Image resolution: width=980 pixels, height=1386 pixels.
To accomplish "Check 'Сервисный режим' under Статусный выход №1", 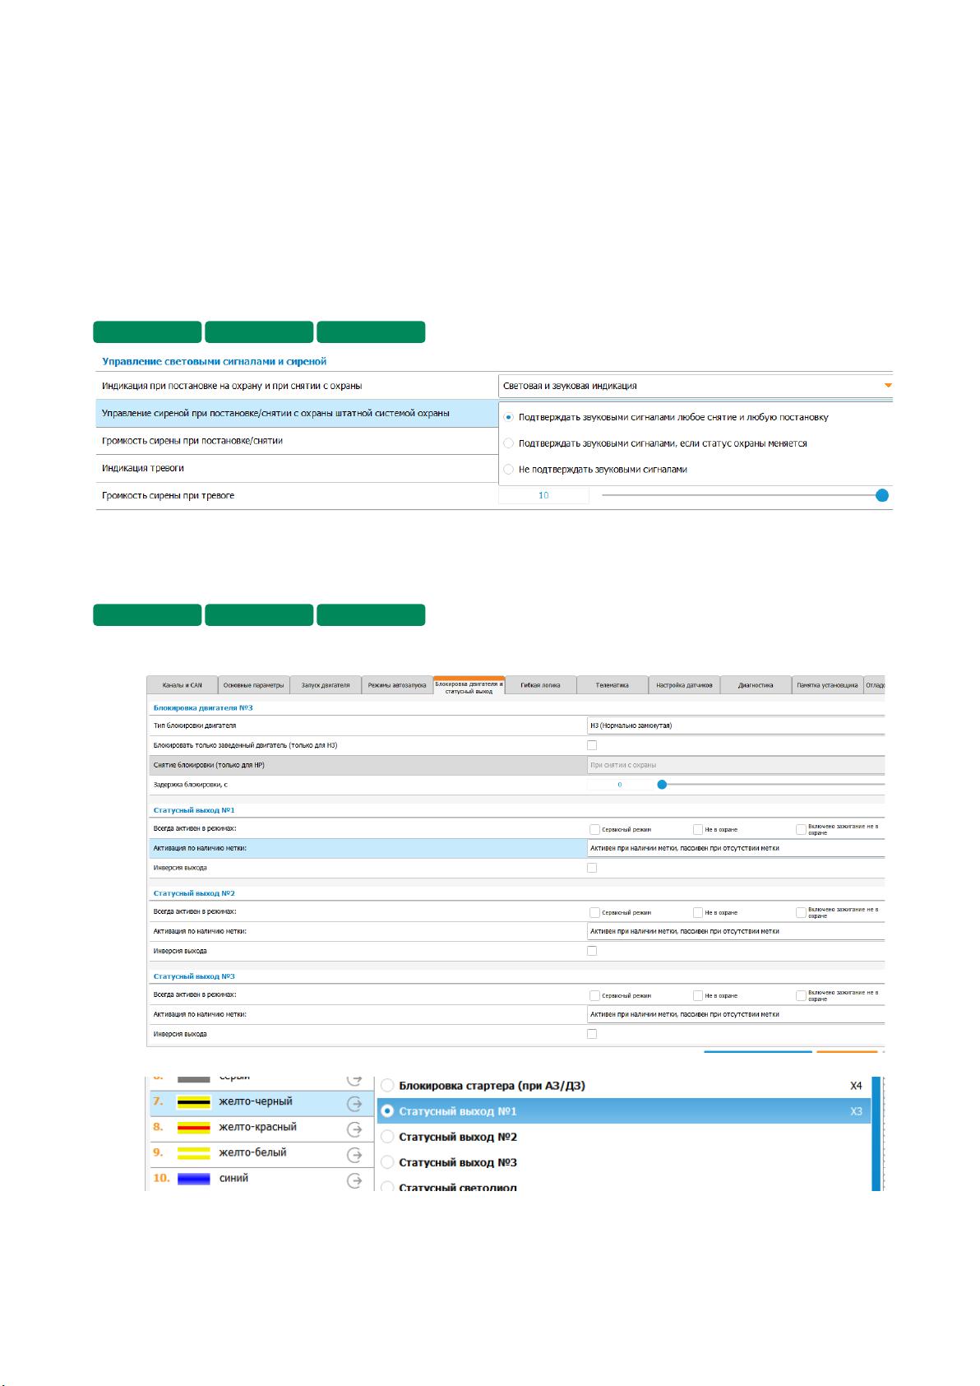I will coord(594,830).
